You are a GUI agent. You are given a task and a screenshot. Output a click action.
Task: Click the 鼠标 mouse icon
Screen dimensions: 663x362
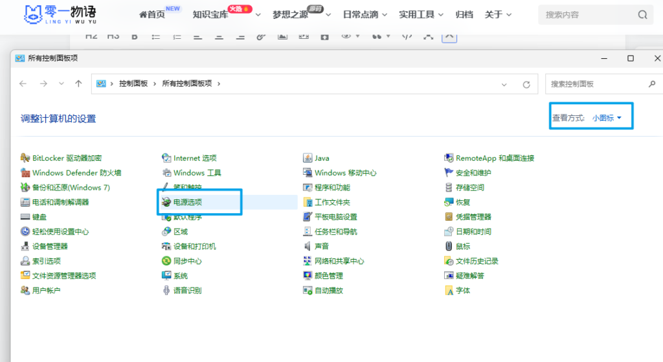tap(449, 246)
